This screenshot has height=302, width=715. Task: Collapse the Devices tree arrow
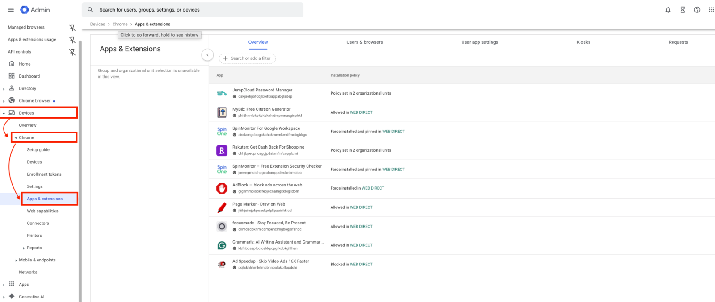coord(4,113)
